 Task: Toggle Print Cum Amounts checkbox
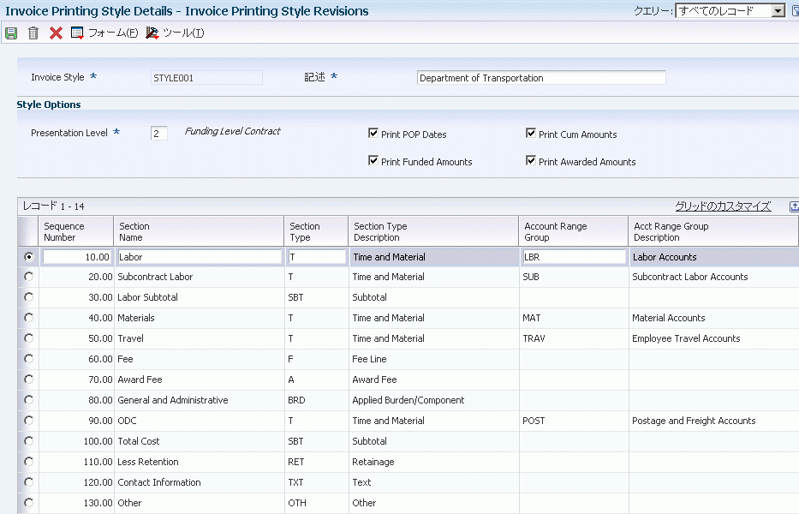click(x=531, y=134)
